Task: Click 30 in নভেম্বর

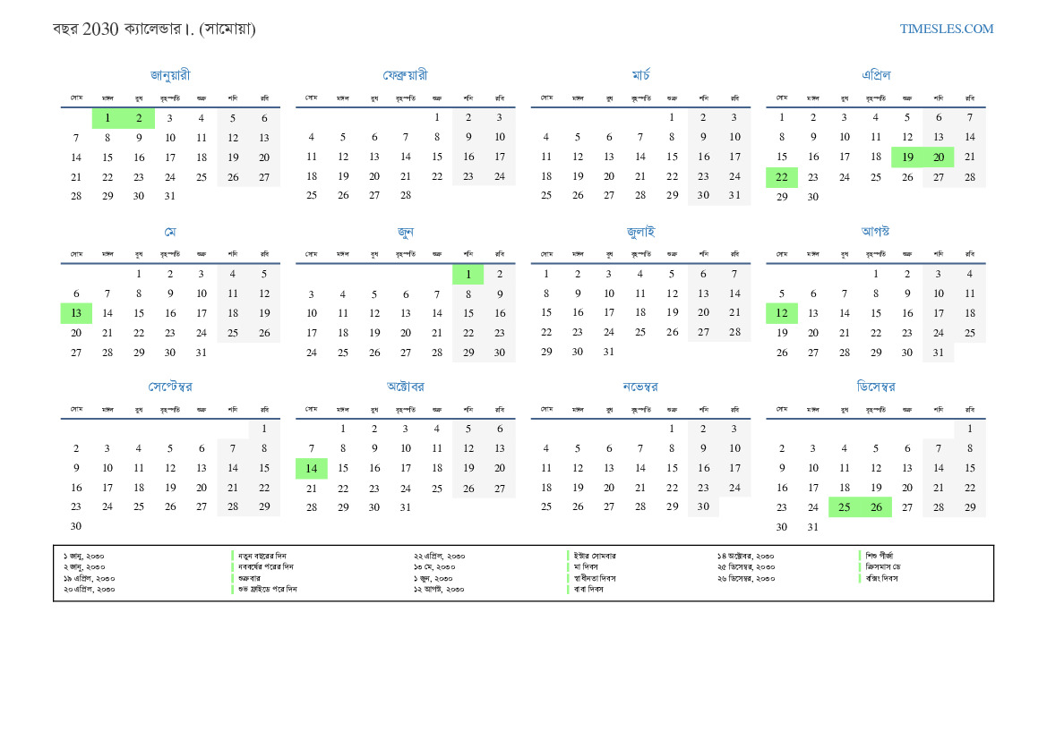Action: tap(703, 507)
